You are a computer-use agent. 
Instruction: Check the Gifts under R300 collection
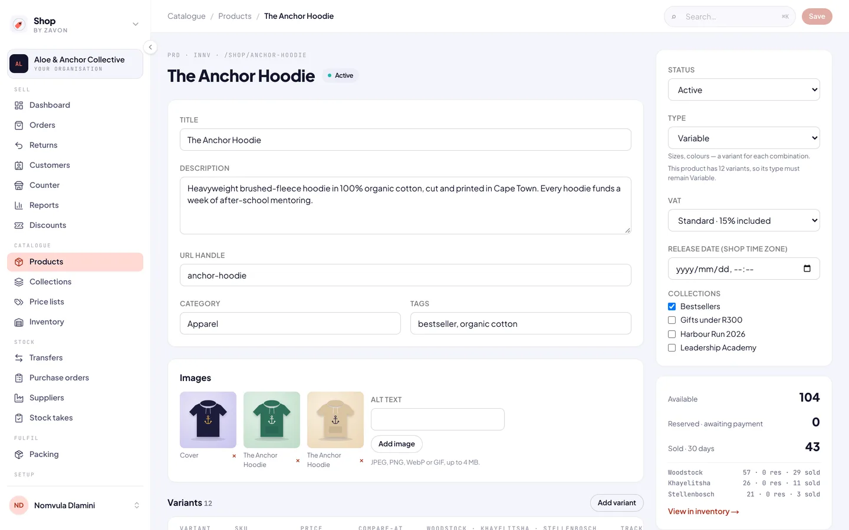[x=672, y=320]
